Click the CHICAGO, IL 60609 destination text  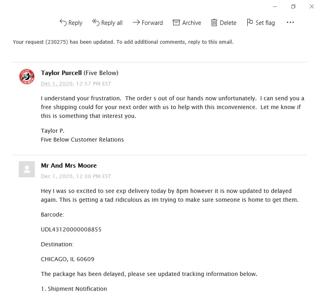[67, 259]
